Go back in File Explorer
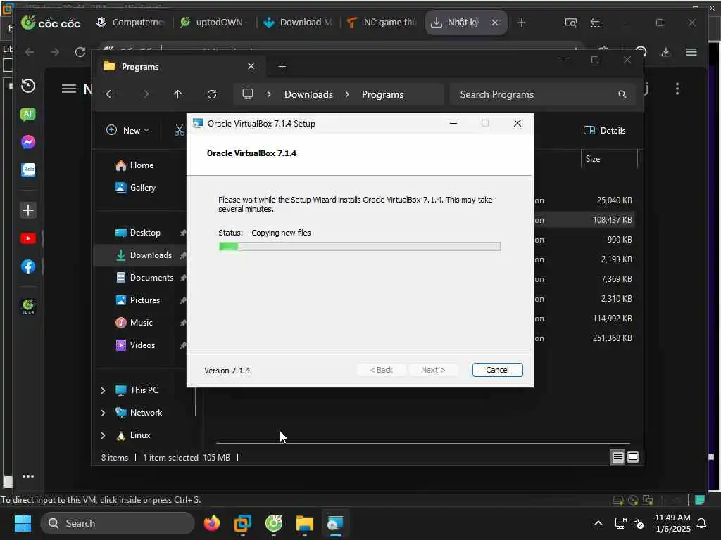 (x=111, y=94)
